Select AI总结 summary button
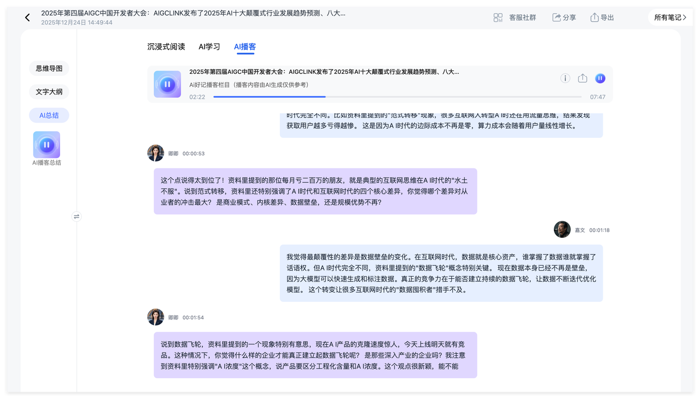The width and height of the screenshot is (700, 399). [49, 115]
